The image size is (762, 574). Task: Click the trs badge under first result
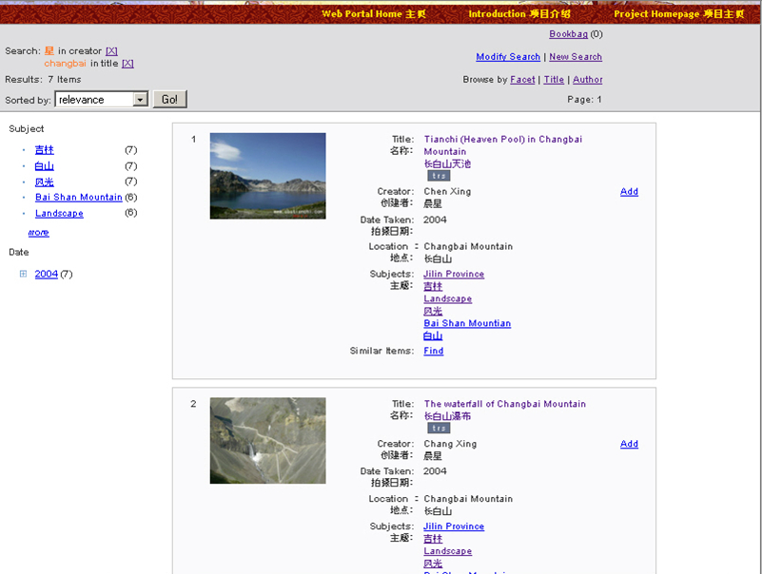[x=439, y=176]
